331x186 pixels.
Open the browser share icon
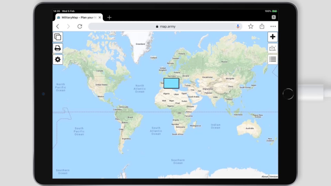(262, 26)
